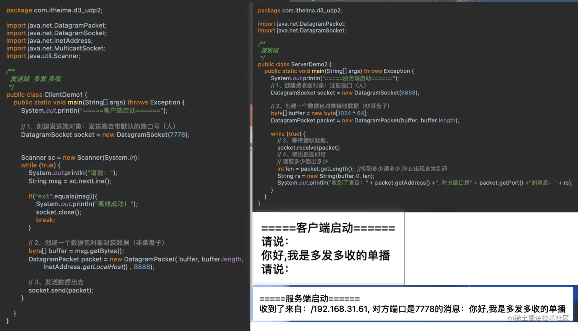Click the comment '// 1、创建发送端对象'

(98, 126)
